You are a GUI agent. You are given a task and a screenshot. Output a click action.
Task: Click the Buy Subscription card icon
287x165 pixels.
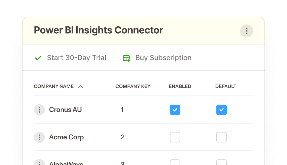coord(126,58)
